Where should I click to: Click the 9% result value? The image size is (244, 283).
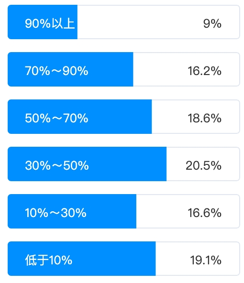[212, 23]
